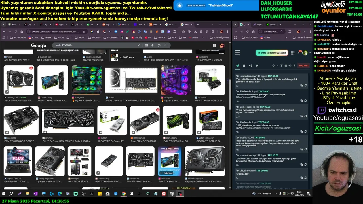Open the Google on-screen keyboard input tool
The width and height of the screenshot is (363, 204).
[146, 45]
